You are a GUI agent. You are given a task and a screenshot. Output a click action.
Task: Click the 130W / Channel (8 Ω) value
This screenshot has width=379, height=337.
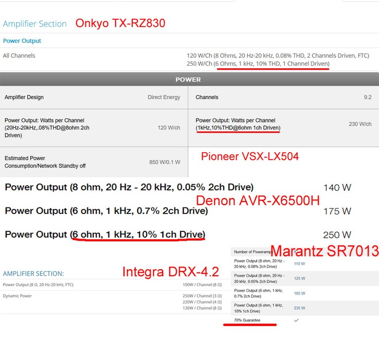(x=202, y=308)
